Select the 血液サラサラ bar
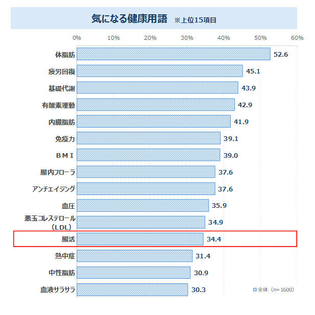 133,289
